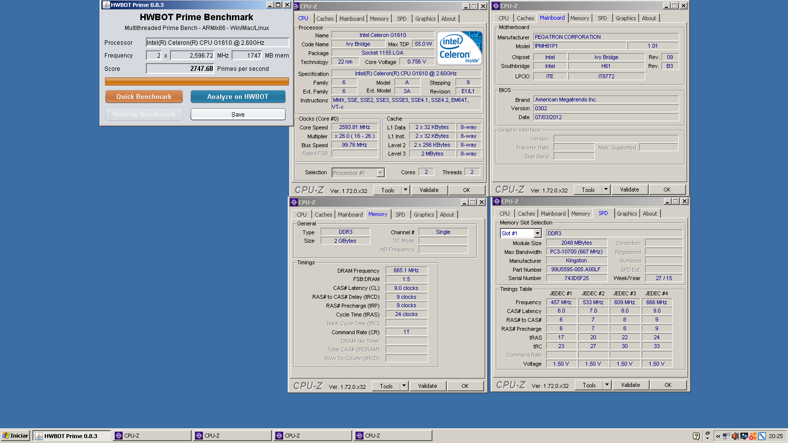Click the Intel Celeron logo image

tap(460, 48)
